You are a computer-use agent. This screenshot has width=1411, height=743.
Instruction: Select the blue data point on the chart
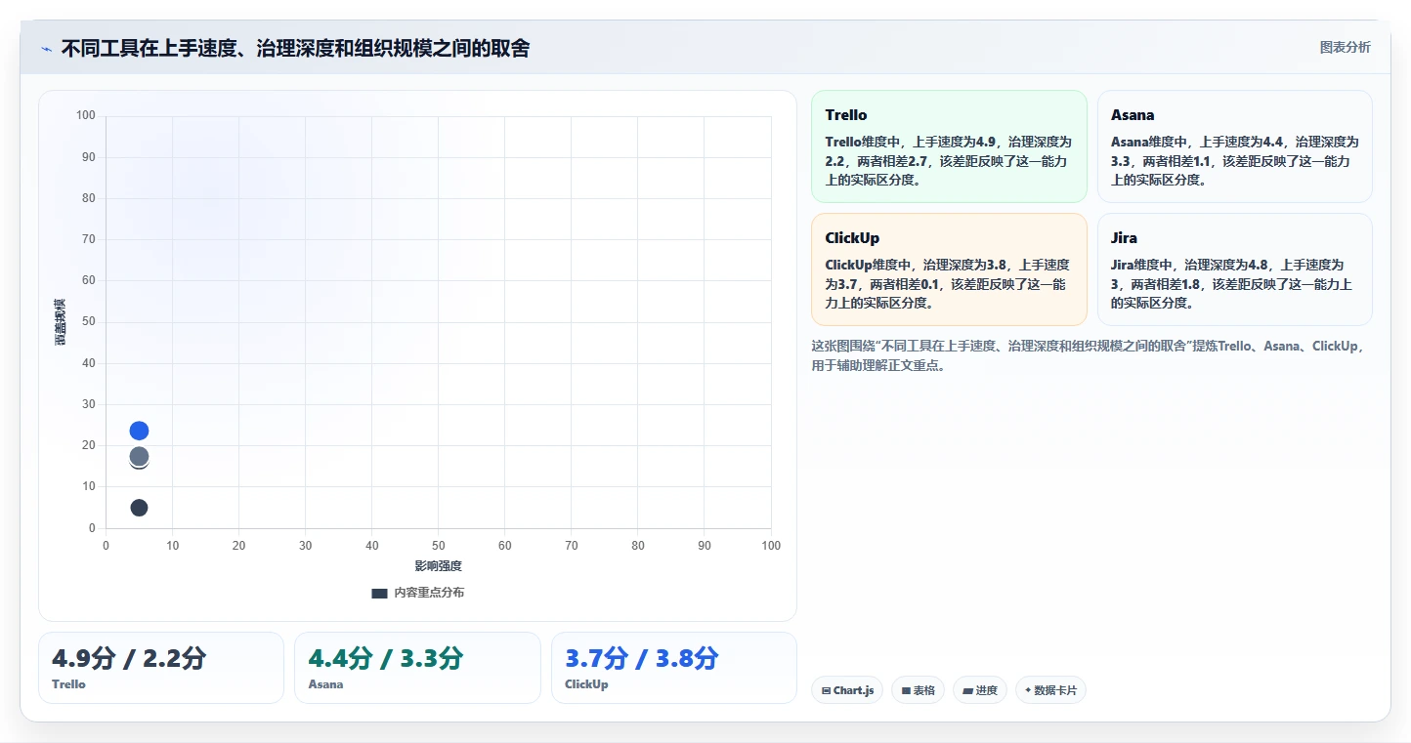point(139,431)
